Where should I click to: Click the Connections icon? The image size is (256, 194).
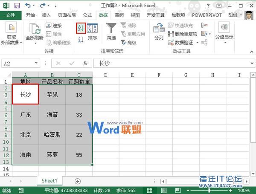(x=49, y=25)
